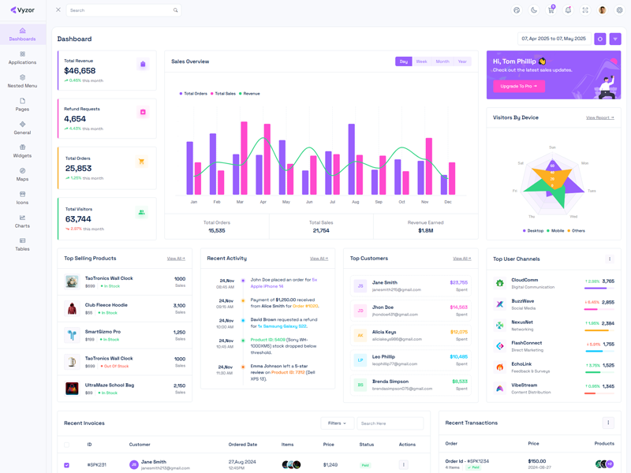Screen dimensions: 631x473
Task: Click the date range input field
Action: click(554, 39)
